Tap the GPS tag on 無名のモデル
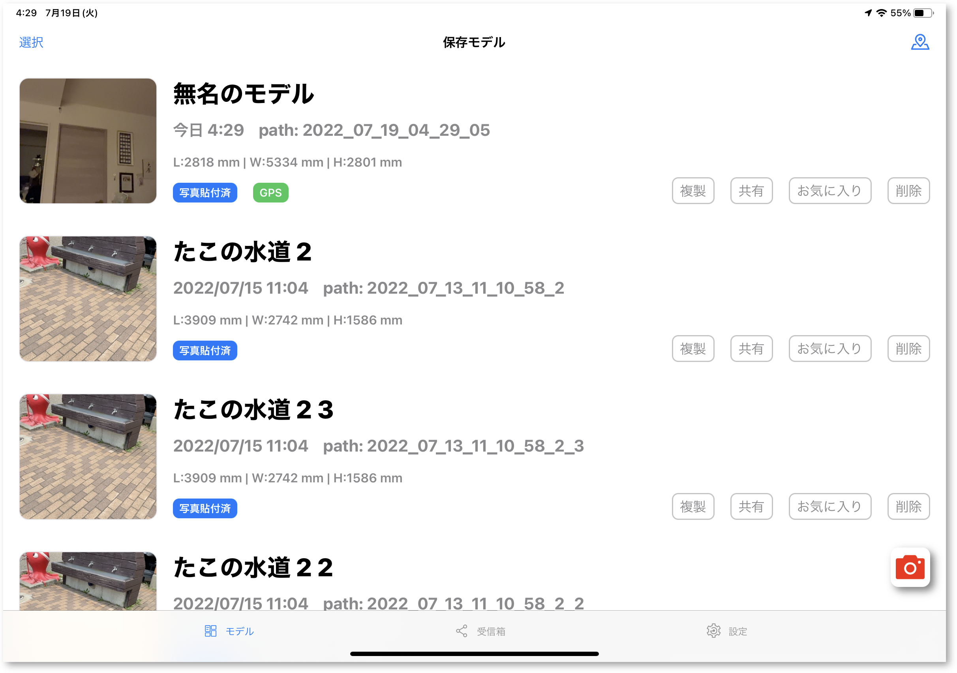This screenshot has width=957, height=673. click(270, 193)
